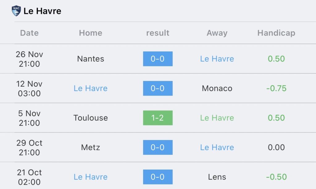
Task: Open the Le Havre team title
Action: pyautogui.click(x=42, y=11)
